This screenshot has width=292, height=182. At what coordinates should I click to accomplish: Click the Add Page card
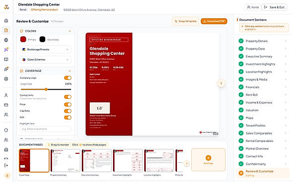point(208,160)
